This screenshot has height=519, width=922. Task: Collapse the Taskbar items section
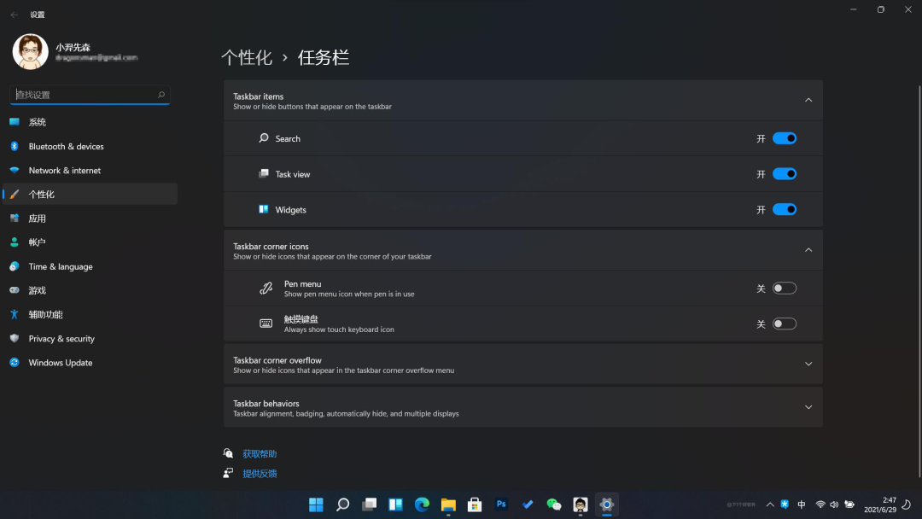pos(808,101)
